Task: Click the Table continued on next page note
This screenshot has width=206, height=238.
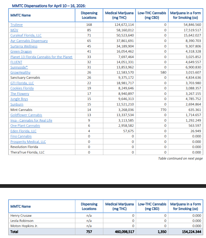Action: point(180,158)
